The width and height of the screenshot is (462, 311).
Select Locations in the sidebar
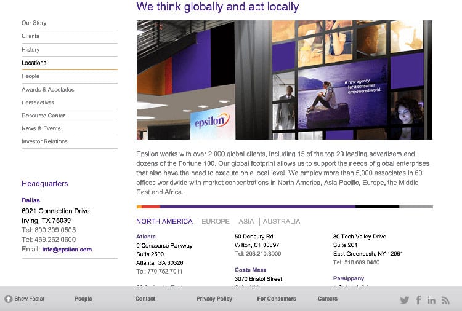click(x=34, y=63)
